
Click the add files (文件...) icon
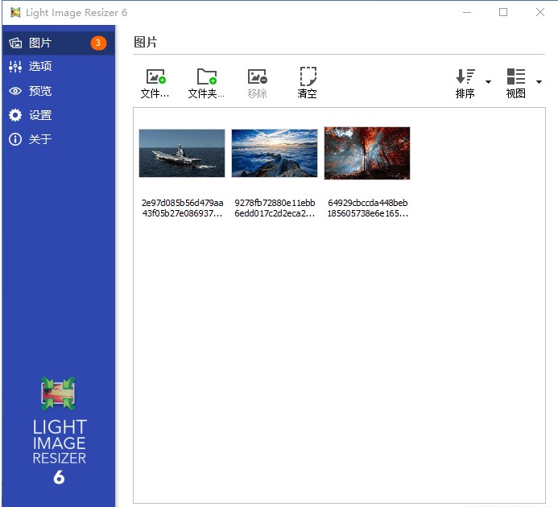click(156, 76)
